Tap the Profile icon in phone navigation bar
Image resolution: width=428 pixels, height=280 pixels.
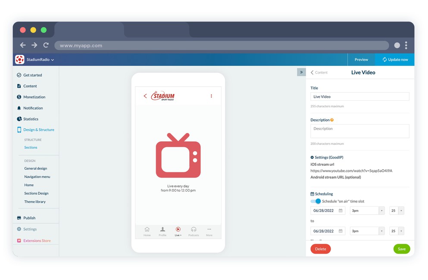click(162, 230)
